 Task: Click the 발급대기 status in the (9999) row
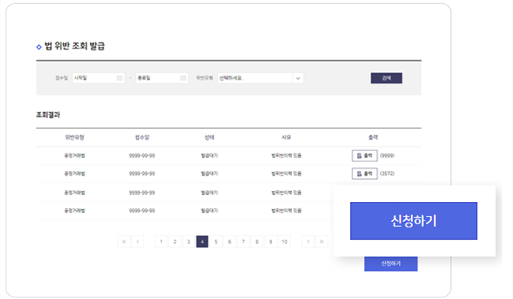point(209,156)
